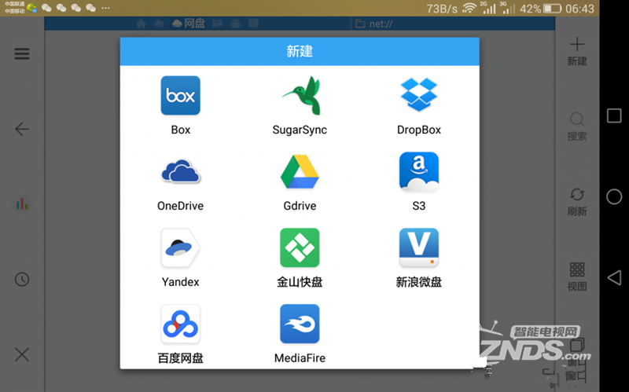
Task: Choose SugarSync hummingbird icon
Action: tap(300, 96)
